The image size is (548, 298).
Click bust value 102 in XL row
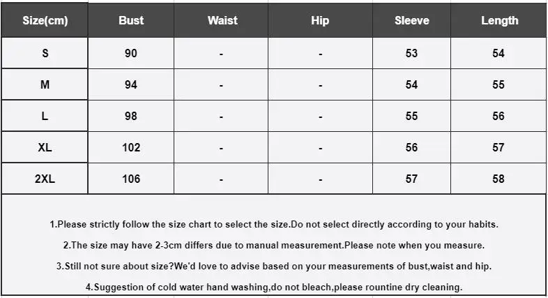point(131,147)
